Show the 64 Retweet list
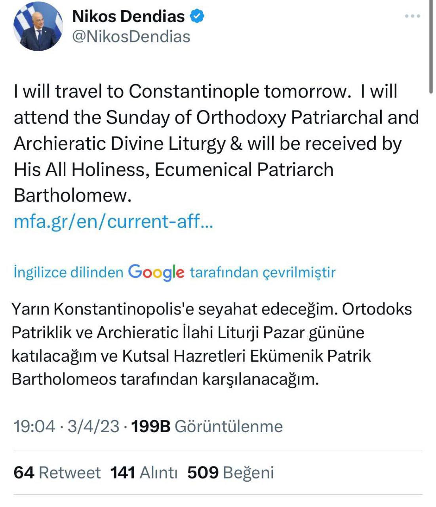This screenshot has width=436, height=507. [x=57, y=473]
